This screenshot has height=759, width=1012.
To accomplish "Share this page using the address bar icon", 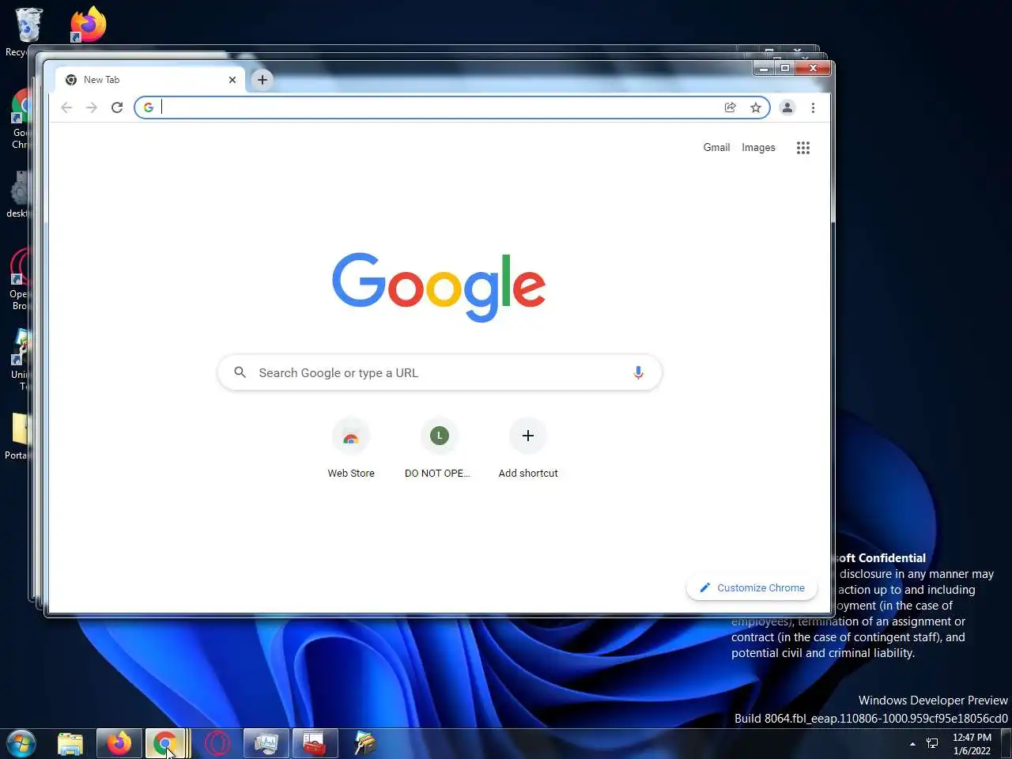I will coord(731,108).
